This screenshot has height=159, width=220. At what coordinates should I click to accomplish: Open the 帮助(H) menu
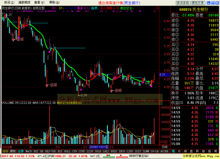coord(54,2)
